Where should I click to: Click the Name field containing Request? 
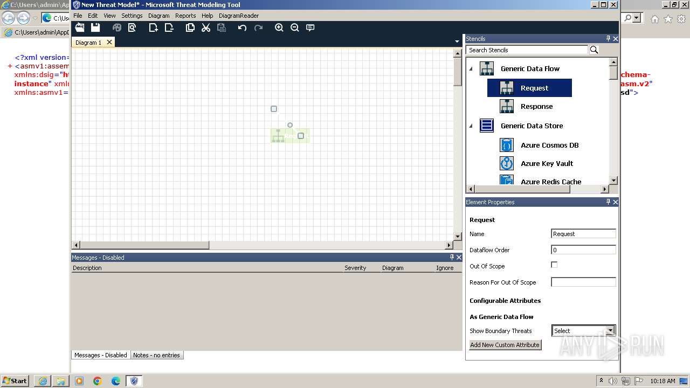coord(583,234)
